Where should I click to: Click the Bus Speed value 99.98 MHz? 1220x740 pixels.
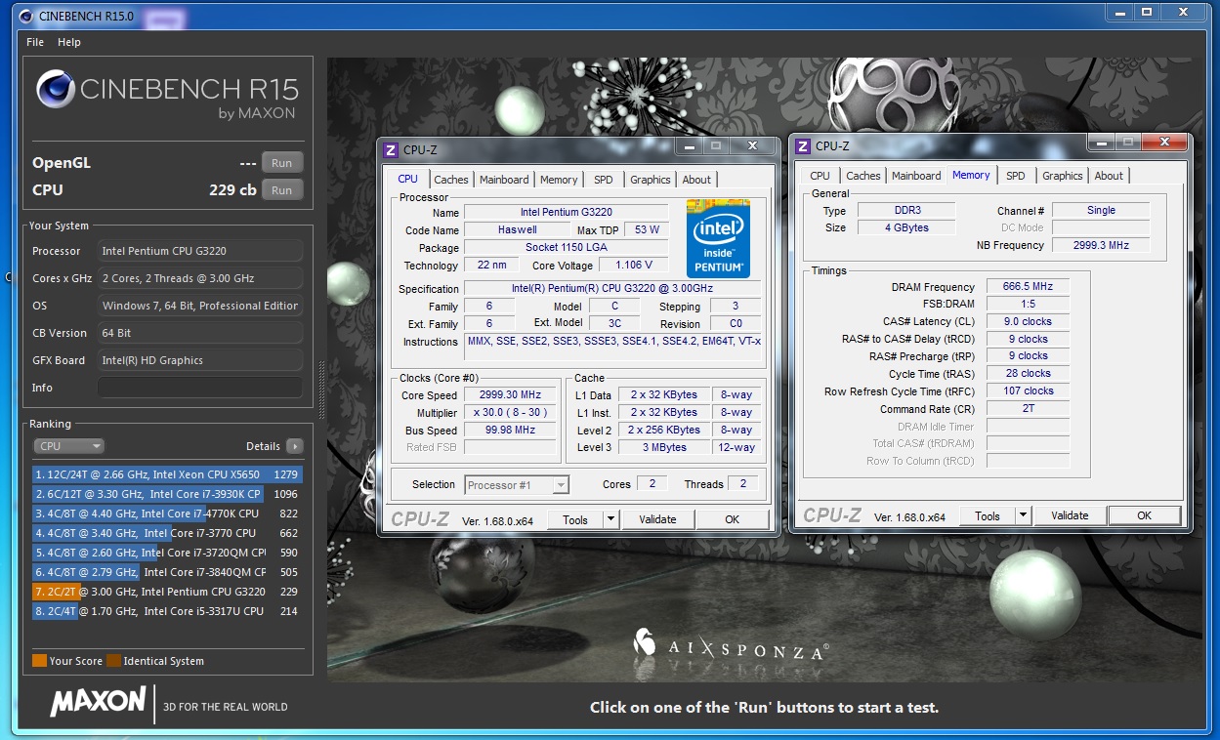click(510, 431)
